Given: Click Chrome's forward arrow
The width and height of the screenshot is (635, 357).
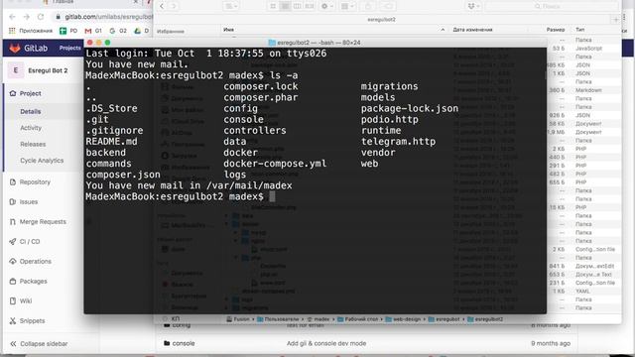Looking at the screenshot, I should click(x=27, y=17).
